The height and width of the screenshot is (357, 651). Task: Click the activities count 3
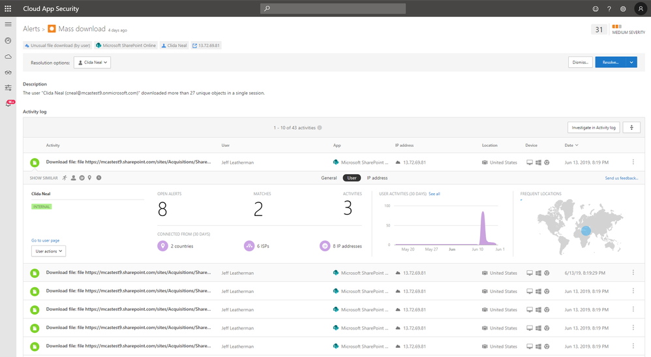348,208
